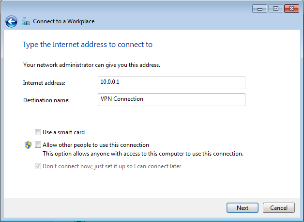Cancel the VPN connection setup
Viewport: 304px width, 222px height.
[278, 207]
